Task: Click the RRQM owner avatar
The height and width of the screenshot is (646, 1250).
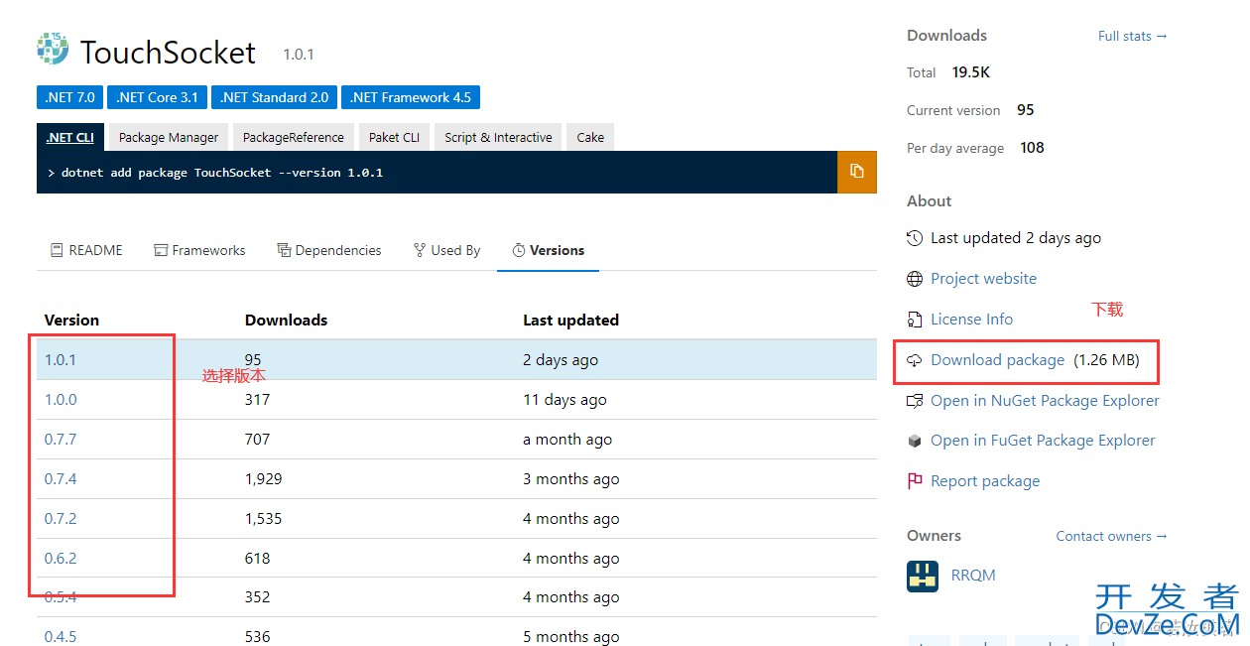Action: click(x=923, y=576)
